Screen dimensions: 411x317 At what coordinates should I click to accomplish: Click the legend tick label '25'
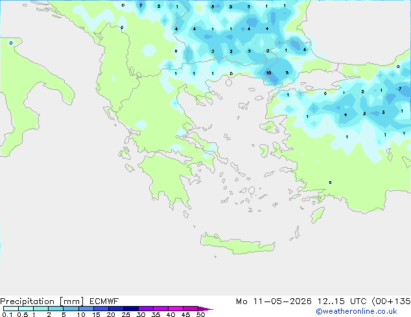click(x=126, y=314)
